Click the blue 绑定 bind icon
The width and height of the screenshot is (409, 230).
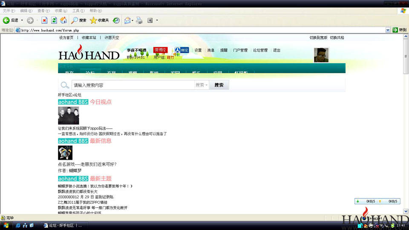click(181, 50)
